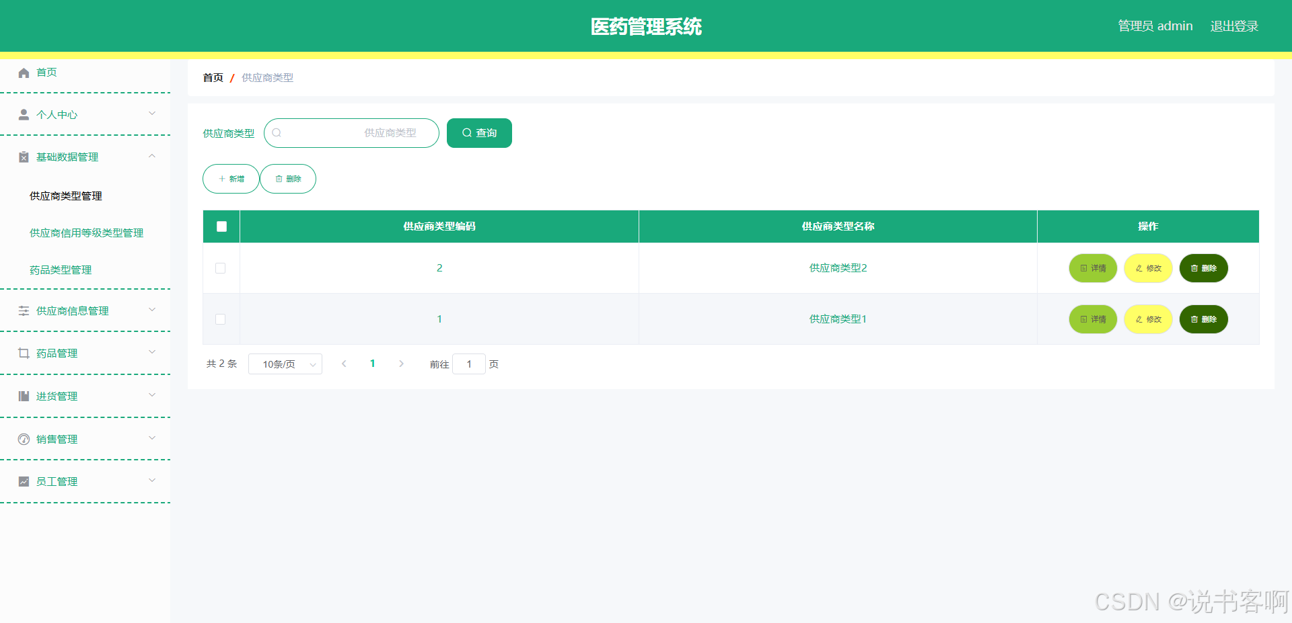Image resolution: width=1292 pixels, height=623 pixels.
Task: Select 供应商信用等级类型管理 in the sidebar
Action: coord(86,233)
